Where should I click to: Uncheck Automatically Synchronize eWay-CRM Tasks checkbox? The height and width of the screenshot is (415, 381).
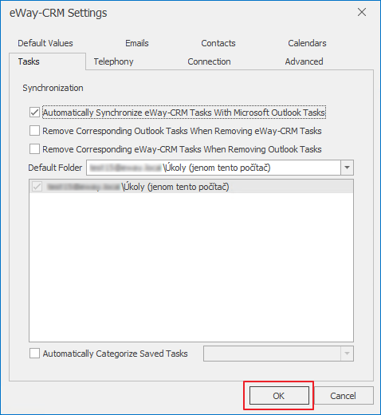34,113
